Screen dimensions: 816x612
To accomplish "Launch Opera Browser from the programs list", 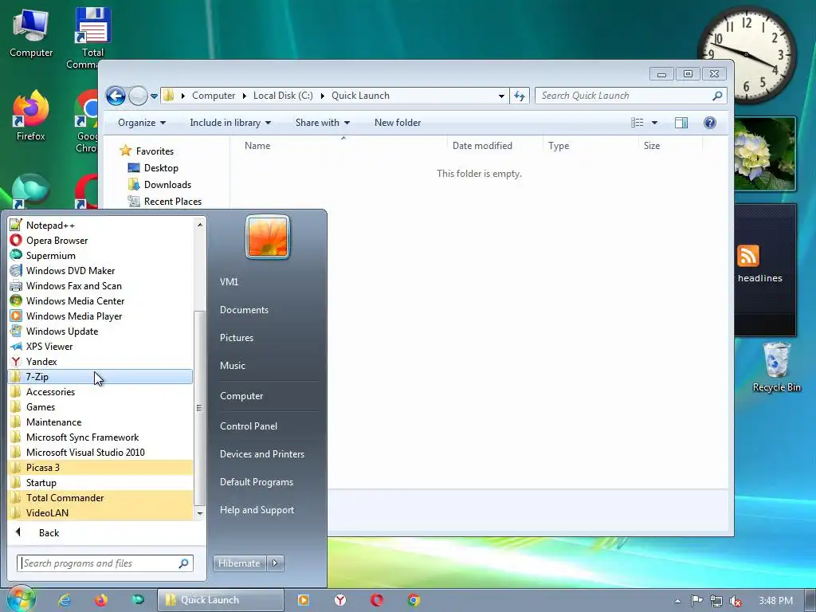I will 100,241.
